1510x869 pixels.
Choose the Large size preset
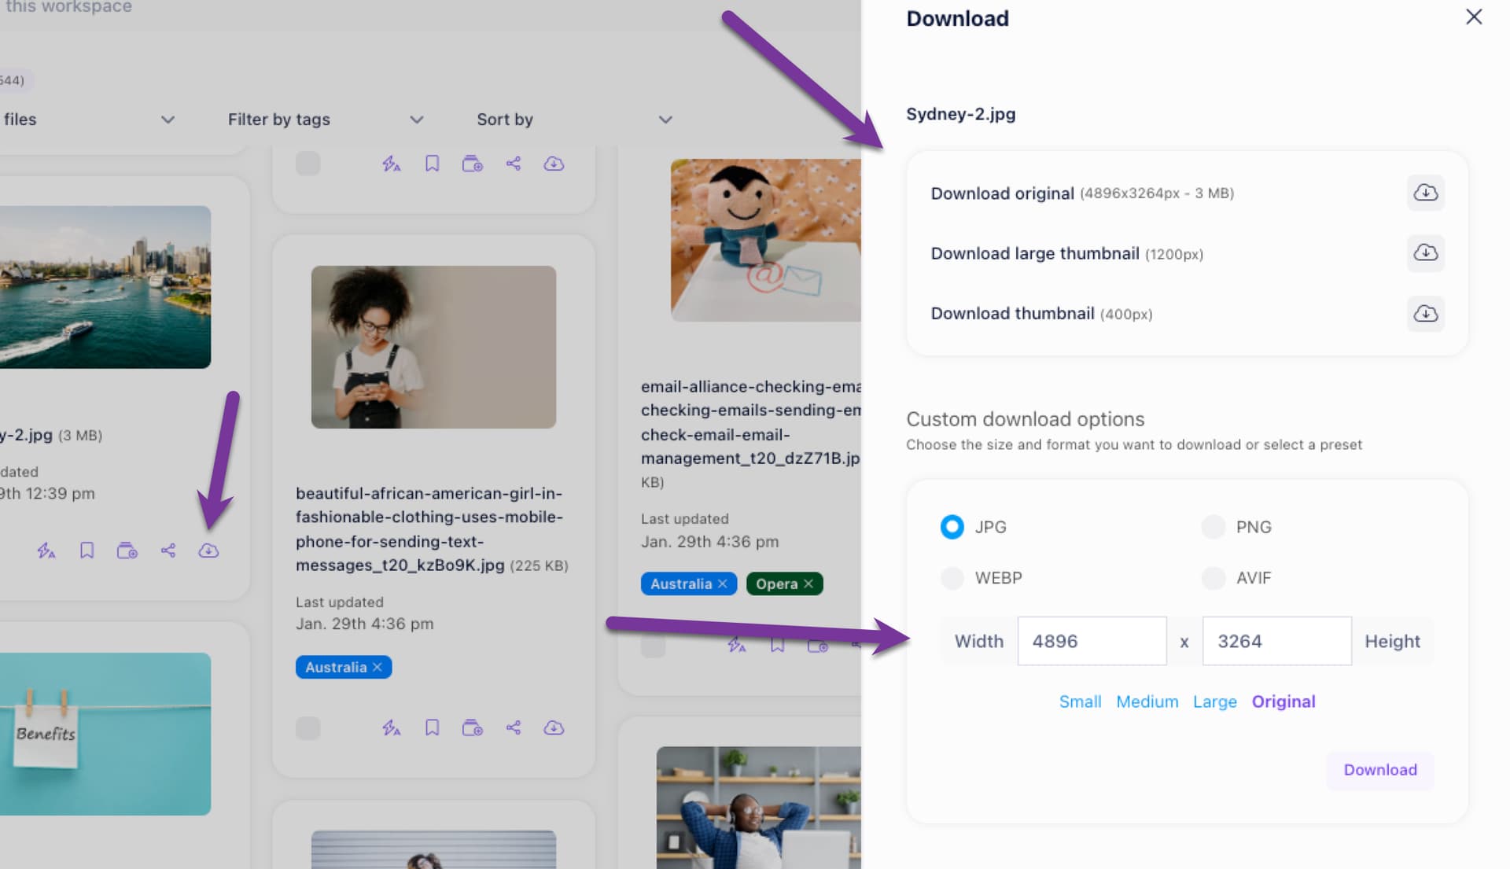coord(1214,701)
